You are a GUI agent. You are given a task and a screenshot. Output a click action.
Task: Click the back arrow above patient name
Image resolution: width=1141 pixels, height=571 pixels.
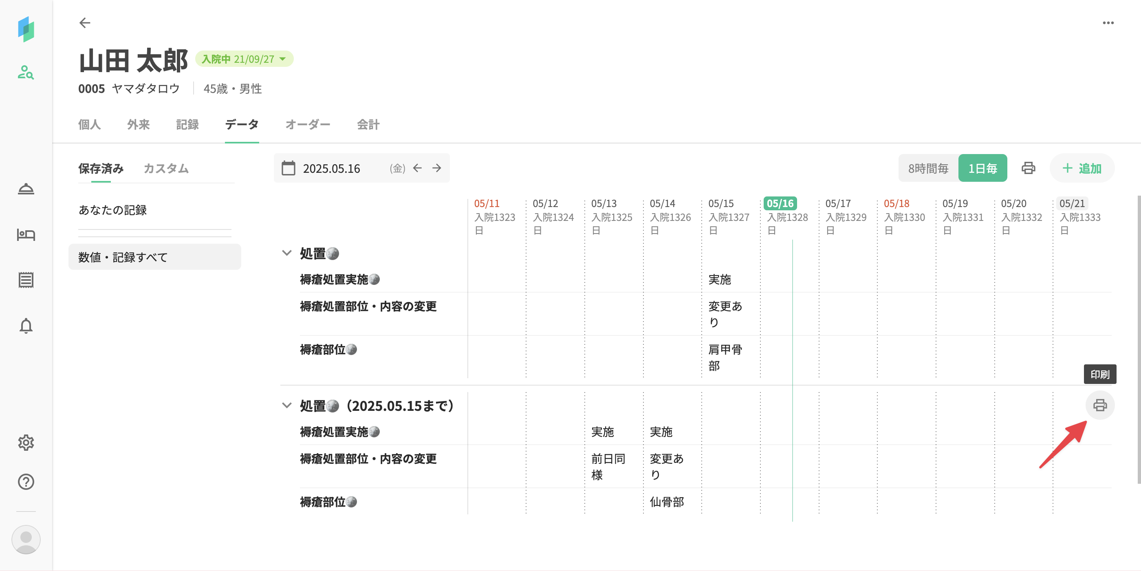click(85, 22)
